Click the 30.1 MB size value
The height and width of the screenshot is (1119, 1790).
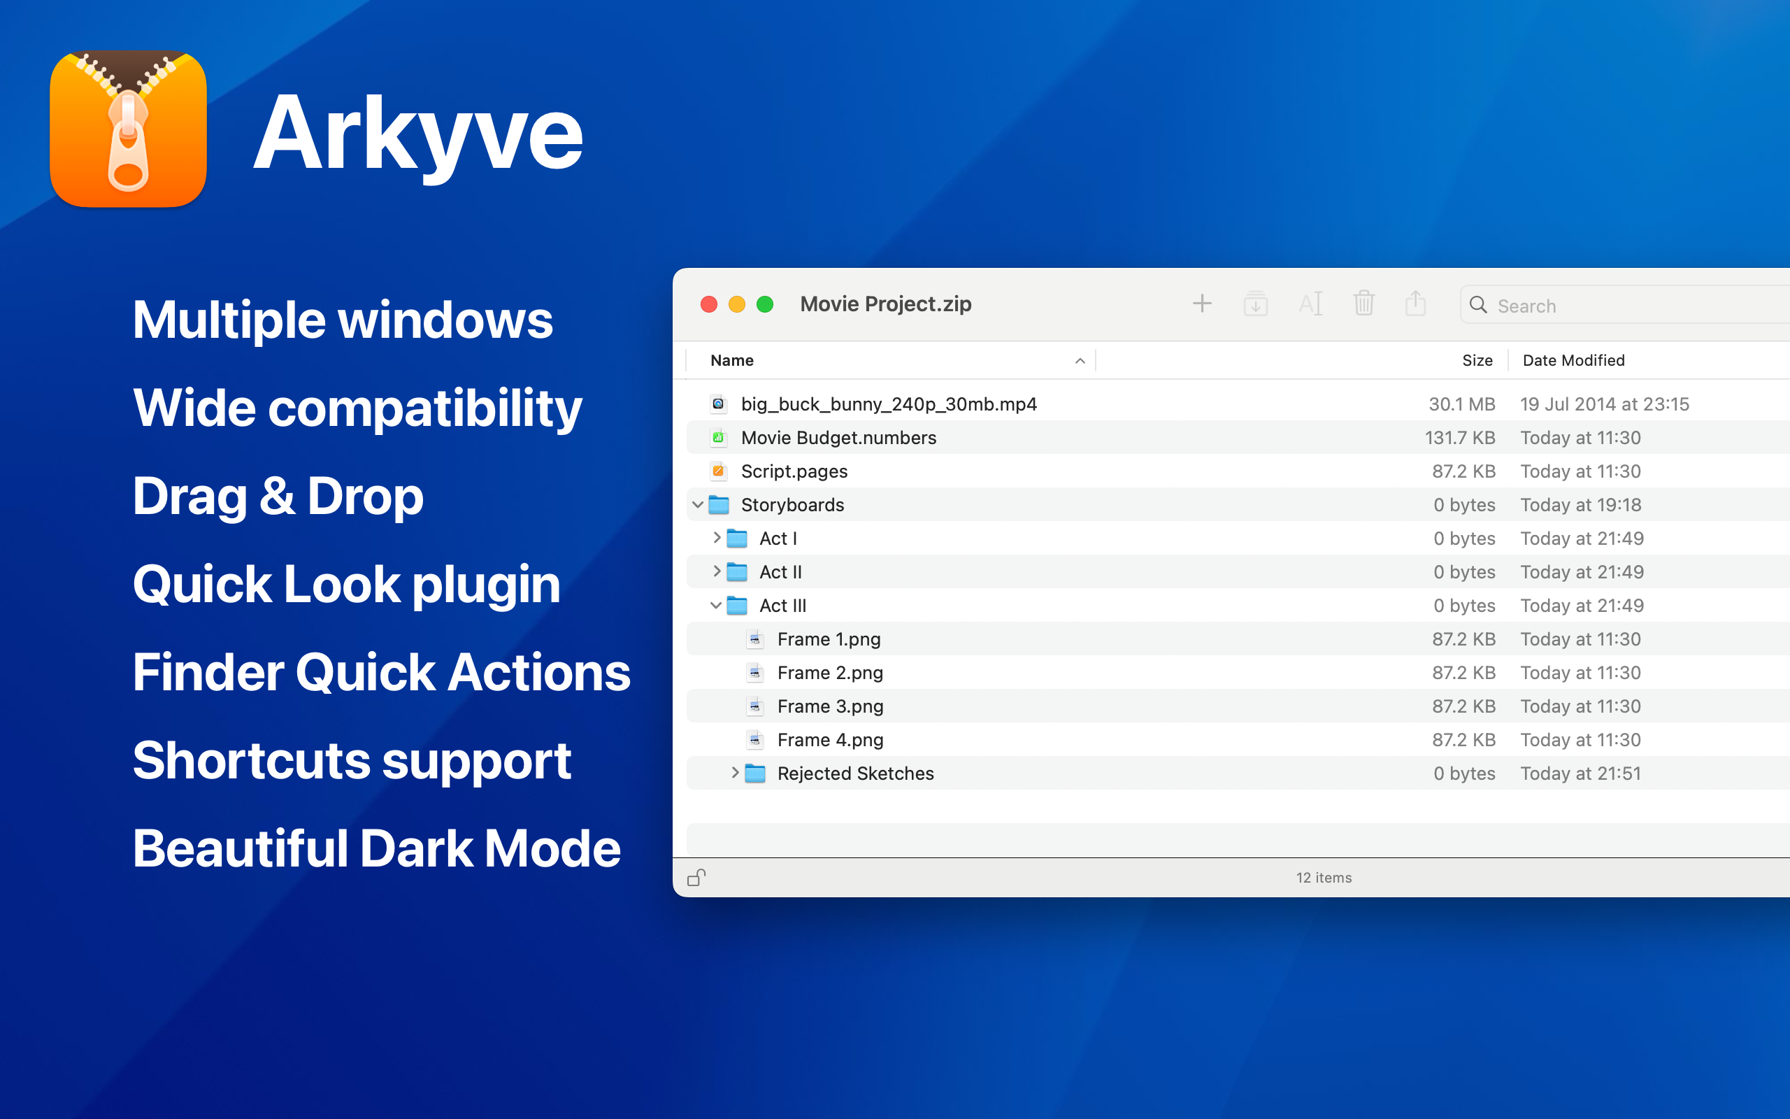coord(1461,404)
